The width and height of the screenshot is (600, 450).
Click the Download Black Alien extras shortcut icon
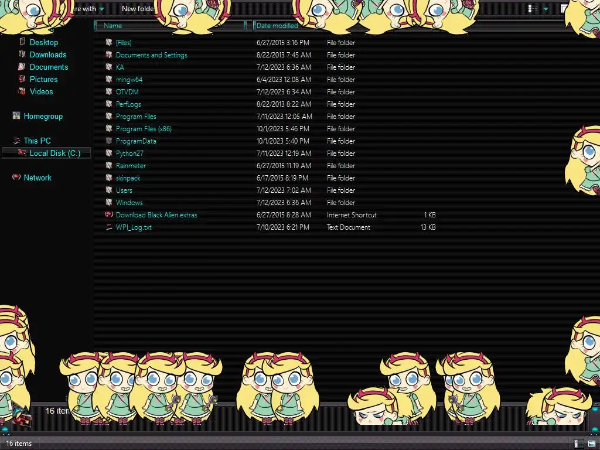pos(109,214)
